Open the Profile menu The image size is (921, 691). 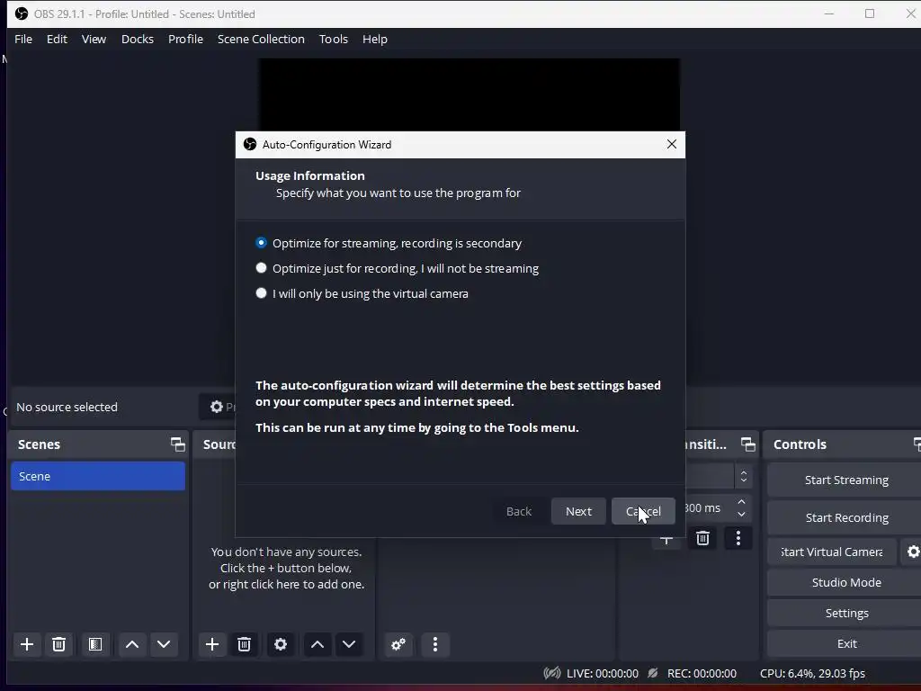click(x=185, y=39)
